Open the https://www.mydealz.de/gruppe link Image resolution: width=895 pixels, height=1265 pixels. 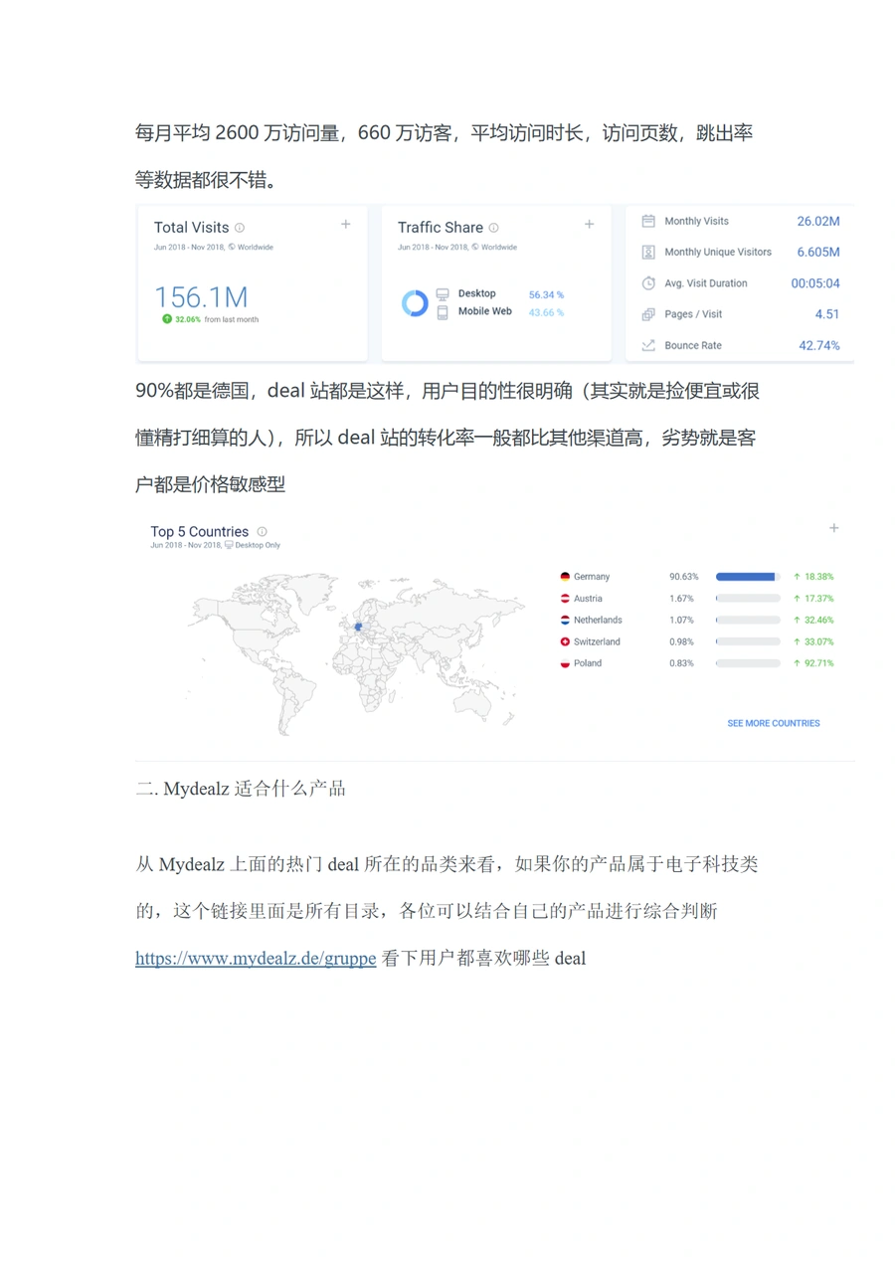coord(256,959)
